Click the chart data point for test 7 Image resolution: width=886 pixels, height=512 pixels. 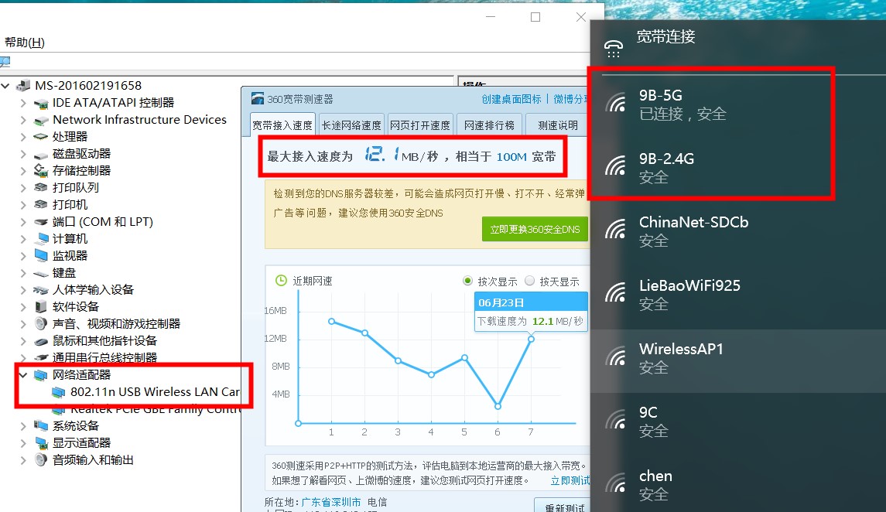coord(531,339)
